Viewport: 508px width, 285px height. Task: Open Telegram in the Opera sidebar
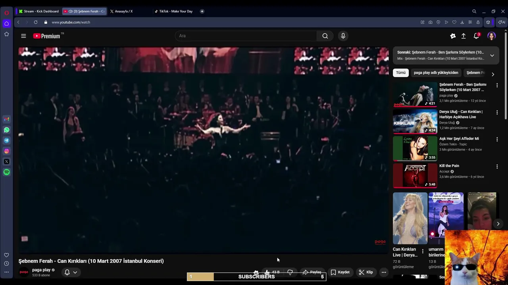click(6, 141)
